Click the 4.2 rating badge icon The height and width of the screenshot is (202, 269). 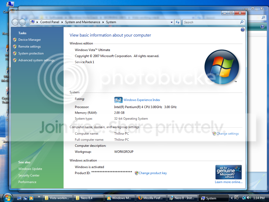coord(118,100)
